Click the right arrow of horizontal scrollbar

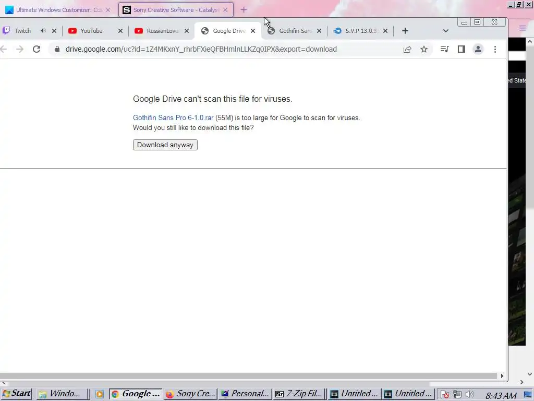point(502,376)
